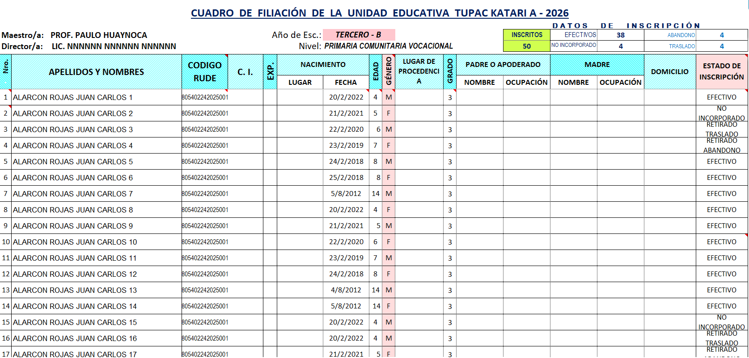749x358 pixels.
Task: Click the empty domicilio cell in row 5
Action: click(x=670, y=162)
